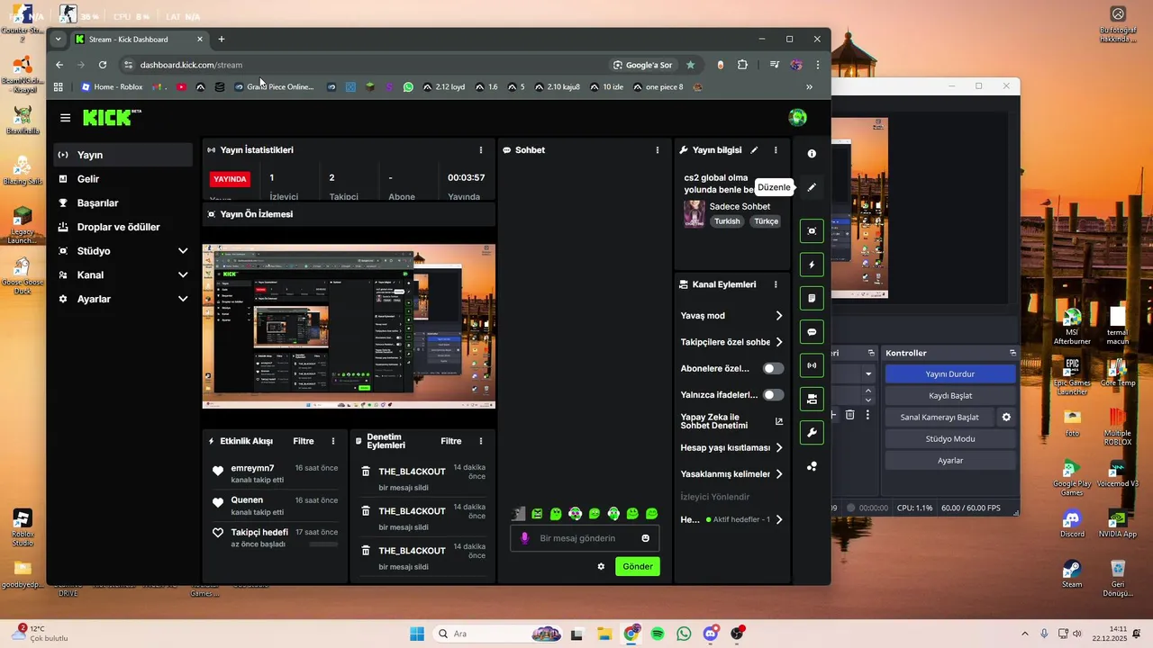Screen dimensions: 1153x648
Task: Toggle chat bubble widget in right toolbar
Action: tap(812, 332)
